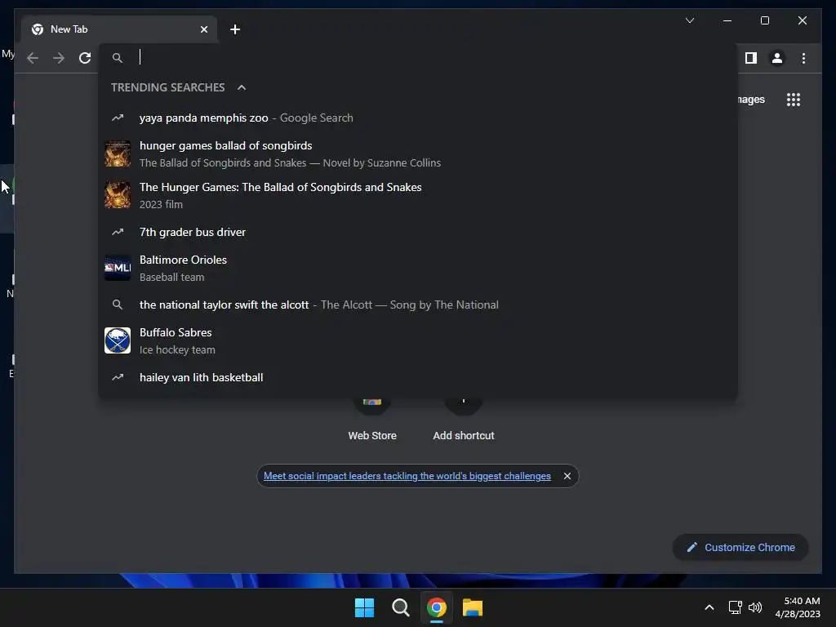Select suggestion 7th grader bus driver

418,232
